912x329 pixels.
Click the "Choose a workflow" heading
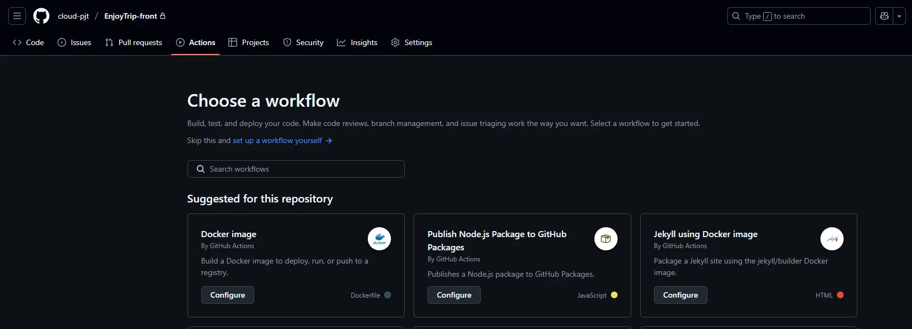pos(264,101)
